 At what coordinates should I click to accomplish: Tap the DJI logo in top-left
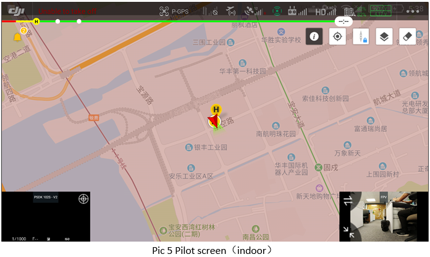point(16,11)
